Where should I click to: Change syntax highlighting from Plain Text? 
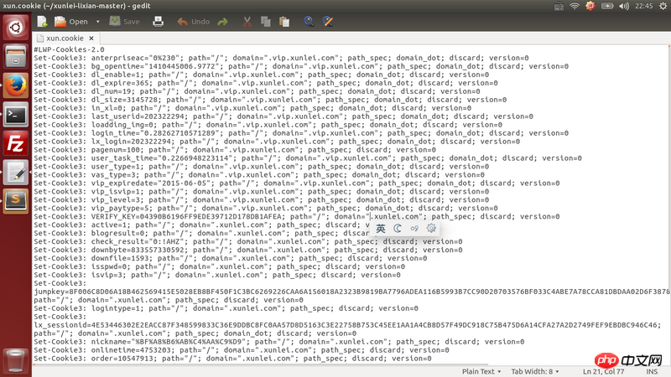[x=481, y=371]
